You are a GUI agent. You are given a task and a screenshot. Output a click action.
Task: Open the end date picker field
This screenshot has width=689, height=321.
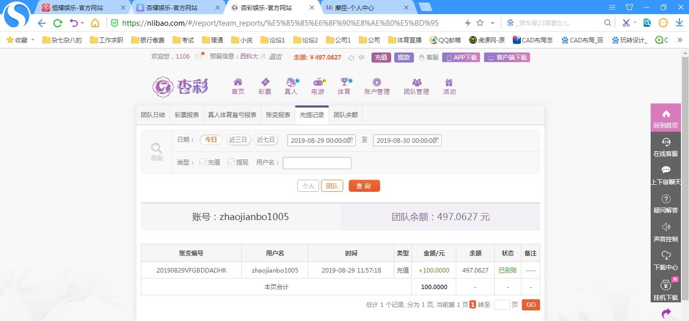click(407, 141)
